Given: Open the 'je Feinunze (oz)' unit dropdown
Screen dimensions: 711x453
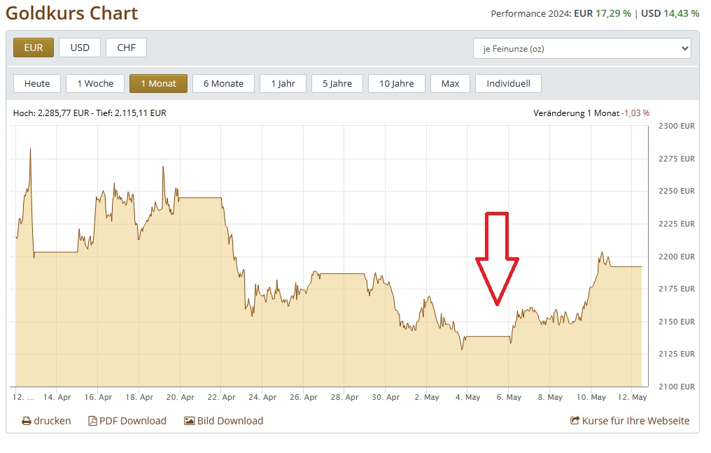Looking at the screenshot, I should pos(582,49).
